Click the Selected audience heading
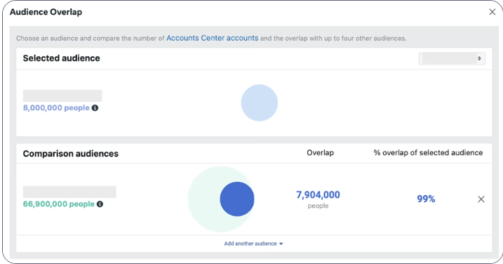The image size is (503, 264). click(61, 58)
